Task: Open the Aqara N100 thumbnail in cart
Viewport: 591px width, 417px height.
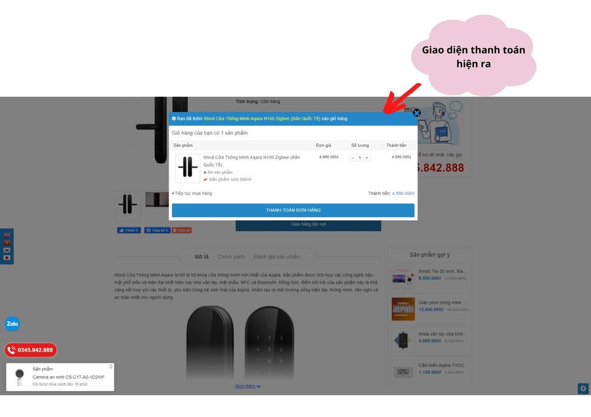Action: pos(188,168)
